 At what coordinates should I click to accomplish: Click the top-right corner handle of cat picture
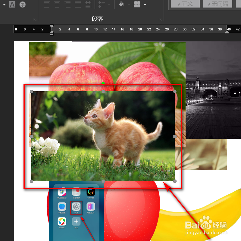175,92
